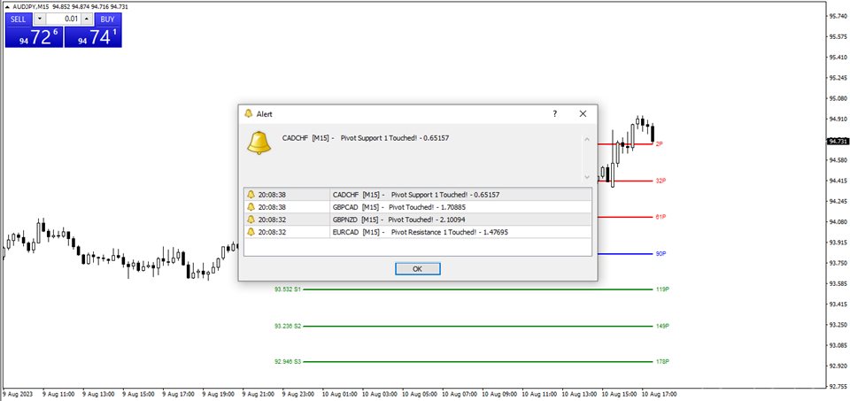
Task: Click the blue 90P pivot label
Action: 661,253
